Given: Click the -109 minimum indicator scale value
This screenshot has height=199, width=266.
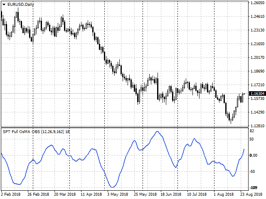Looking at the screenshot, I should pyautogui.click(x=253, y=188).
